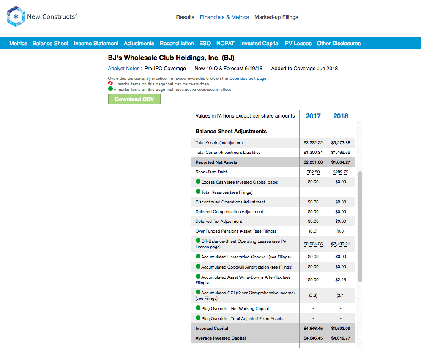Open the NOPAT tab
Screen dimensions: 421x348
pos(226,43)
